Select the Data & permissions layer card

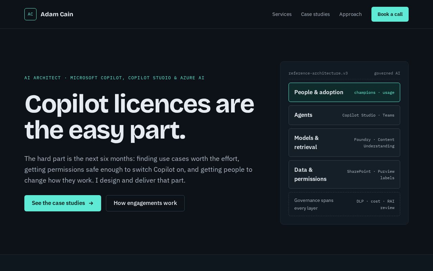[344, 174]
